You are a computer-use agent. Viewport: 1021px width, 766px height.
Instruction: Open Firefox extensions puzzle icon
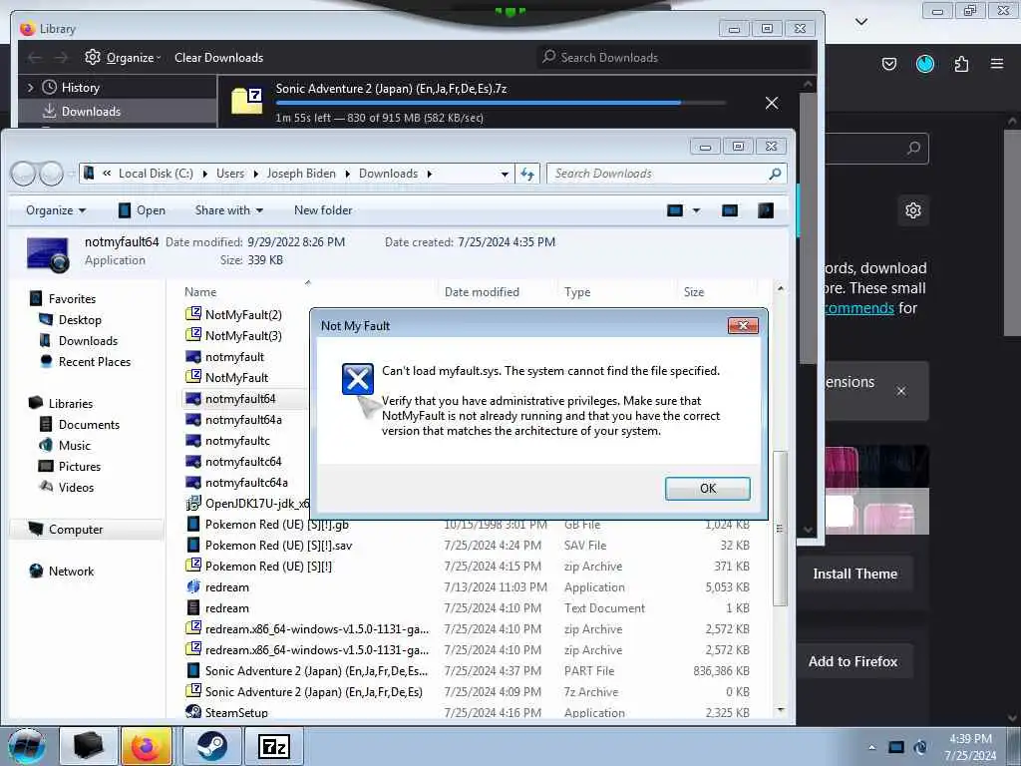pyautogui.click(x=961, y=64)
